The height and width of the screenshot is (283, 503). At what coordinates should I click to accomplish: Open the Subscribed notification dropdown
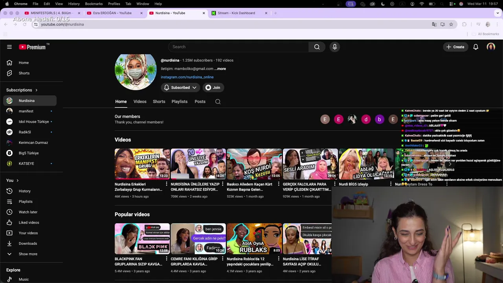180,88
